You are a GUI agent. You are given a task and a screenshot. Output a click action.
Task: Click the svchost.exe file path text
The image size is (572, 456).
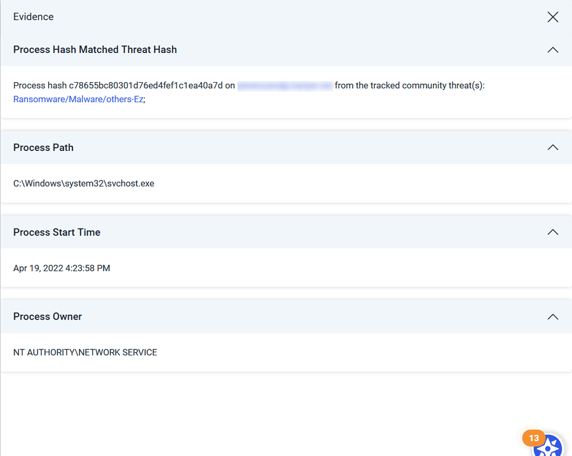(x=84, y=183)
